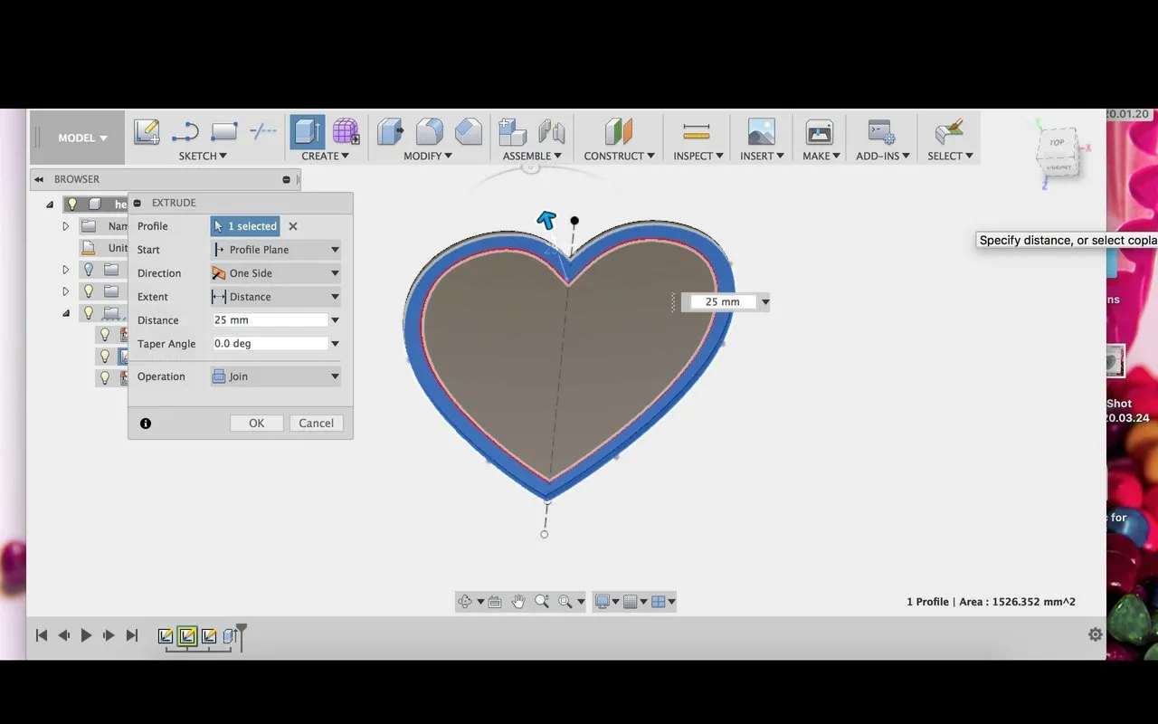Image resolution: width=1158 pixels, height=724 pixels.
Task: Click the New Component icon
Action: (x=512, y=132)
